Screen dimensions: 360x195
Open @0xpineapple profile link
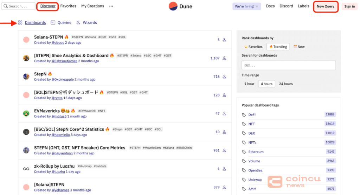point(63,80)
